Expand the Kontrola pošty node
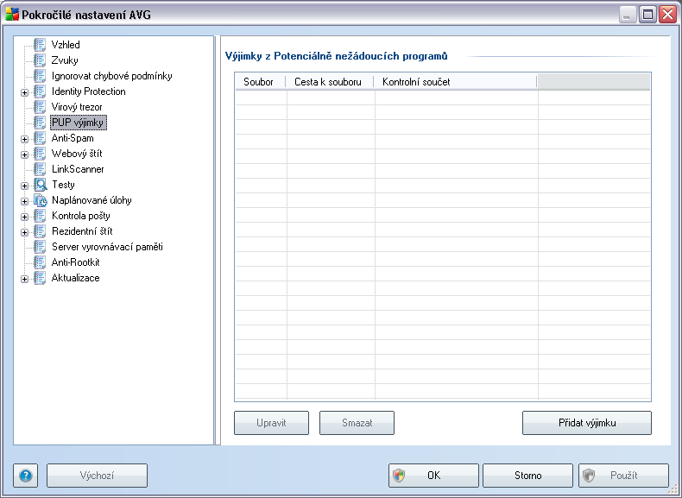Image resolution: width=682 pixels, height=498 pixels. pyautogui.click(x=24, y=217)
